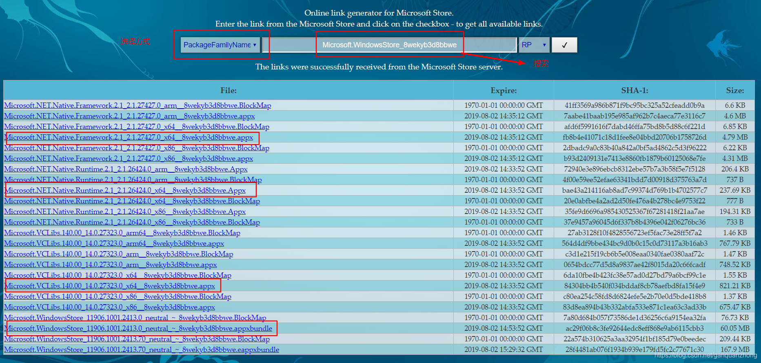Open NET.Native.Framework 2.1 x86 BlockMap link
The image size is (761, 363).
pyautogui.click(x=137, y=148)
